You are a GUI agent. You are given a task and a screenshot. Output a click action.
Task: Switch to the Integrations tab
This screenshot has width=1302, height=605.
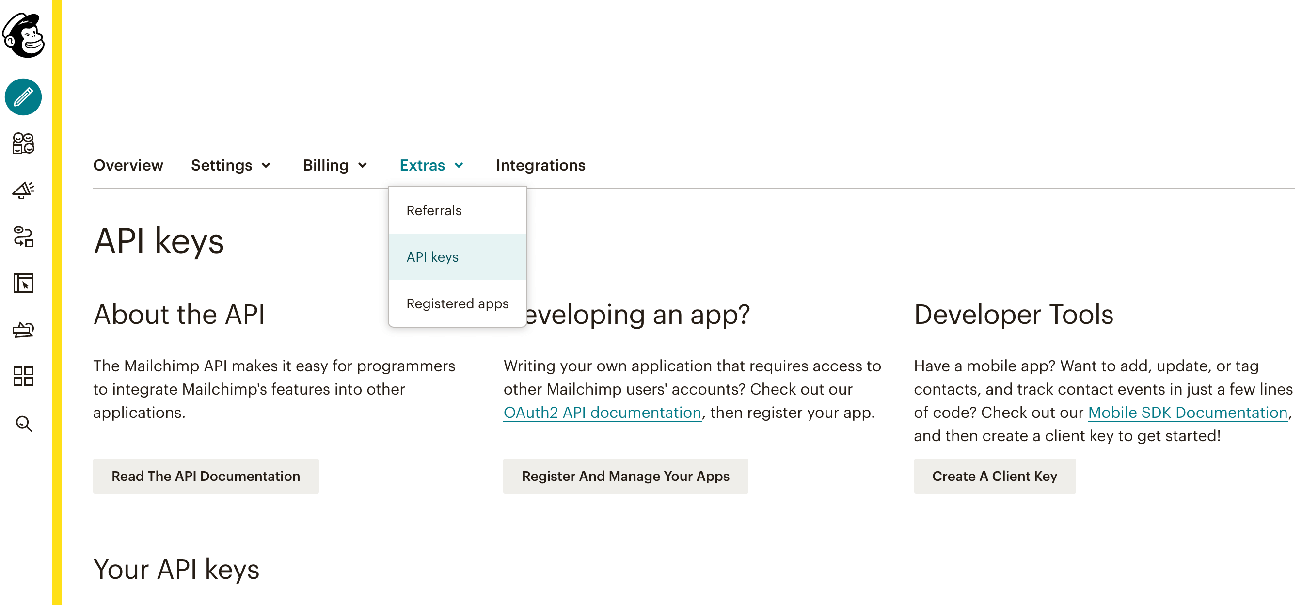(540, 165)
